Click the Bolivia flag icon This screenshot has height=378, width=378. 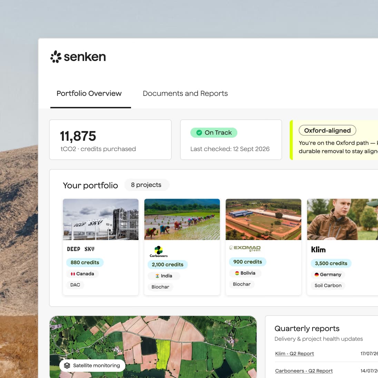[237, 273]
